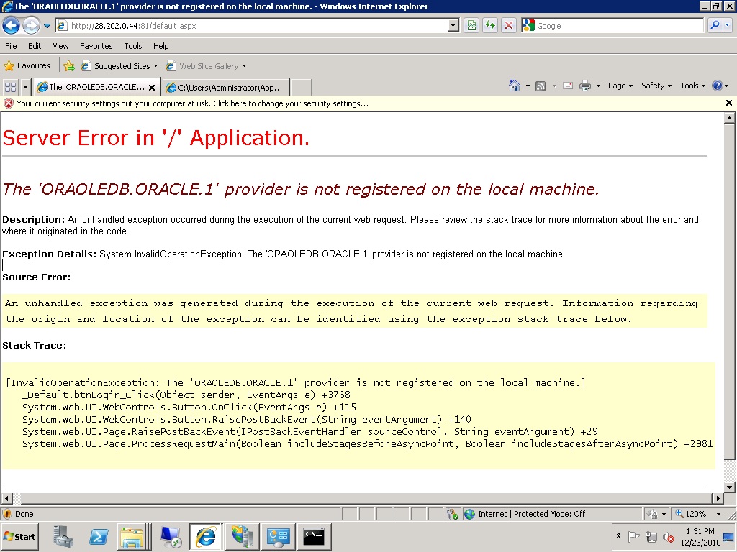
Task: Open the Favorites star button
Action: pyautogui.click(x=27, y=66)
